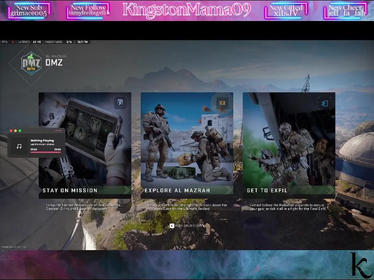Click the large 'DMZ' heading text

point(54,63)
